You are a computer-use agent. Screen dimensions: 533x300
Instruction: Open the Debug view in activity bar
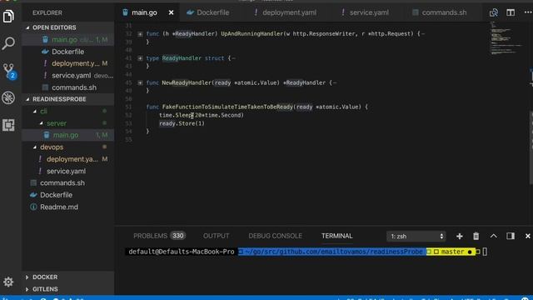click(x=8, y=97)
